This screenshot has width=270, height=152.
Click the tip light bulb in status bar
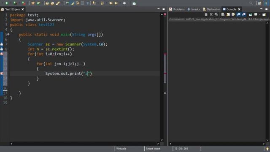[267, 149]
